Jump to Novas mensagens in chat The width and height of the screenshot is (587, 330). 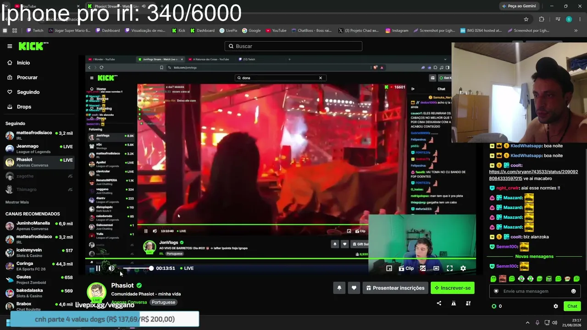pos(534,257)
